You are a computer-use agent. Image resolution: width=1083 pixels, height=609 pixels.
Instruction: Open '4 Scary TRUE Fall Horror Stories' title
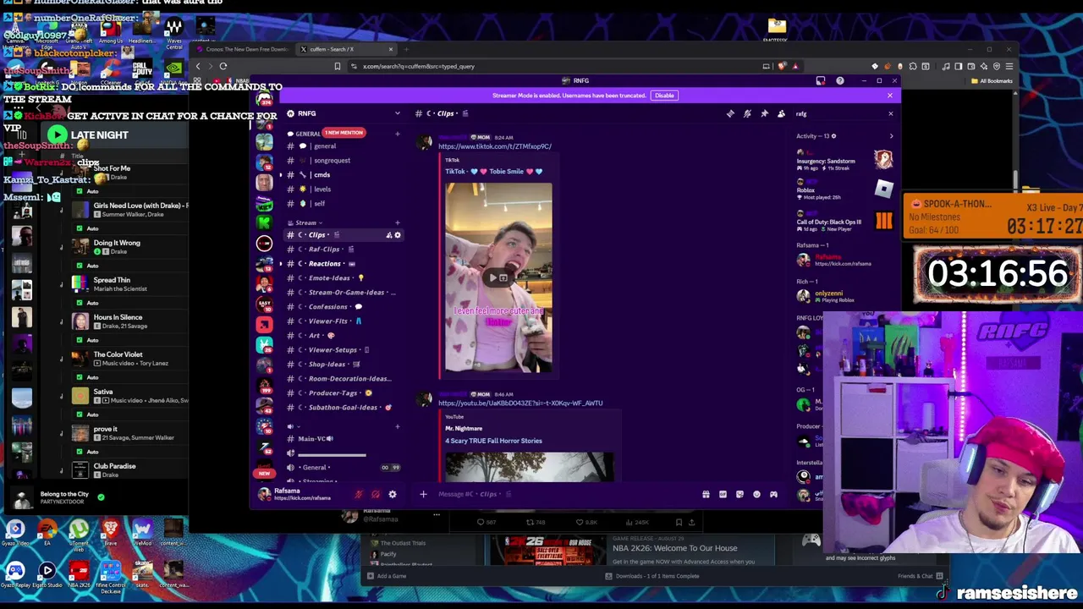coord(494,441)
